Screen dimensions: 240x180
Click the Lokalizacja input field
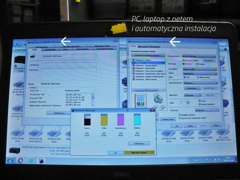click(69, 65)
